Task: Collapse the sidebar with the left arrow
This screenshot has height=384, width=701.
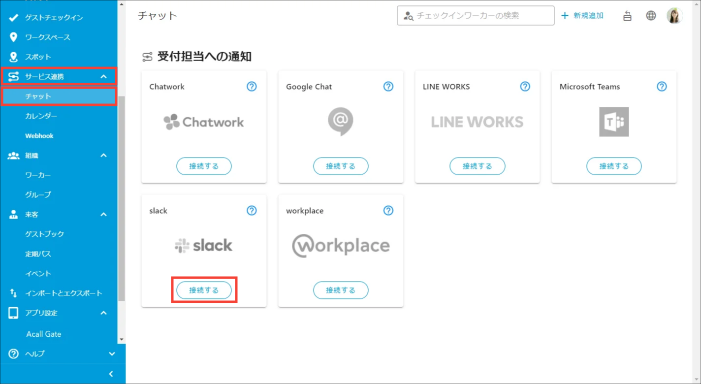Action: (x=111, y=374)
